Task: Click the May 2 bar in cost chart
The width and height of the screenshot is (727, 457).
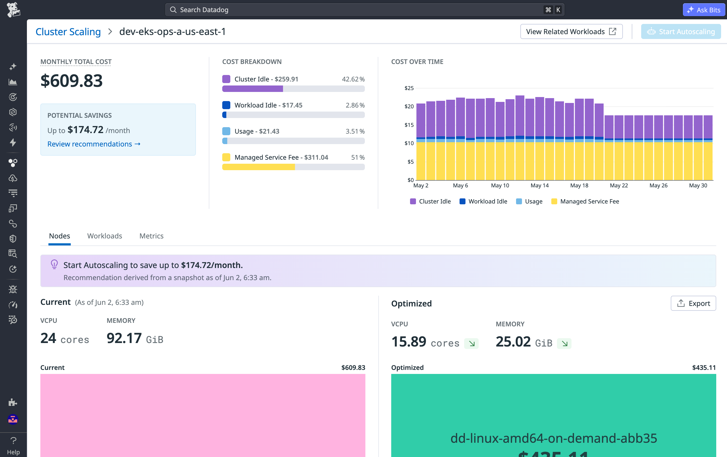Action: [x=421, y=142]
